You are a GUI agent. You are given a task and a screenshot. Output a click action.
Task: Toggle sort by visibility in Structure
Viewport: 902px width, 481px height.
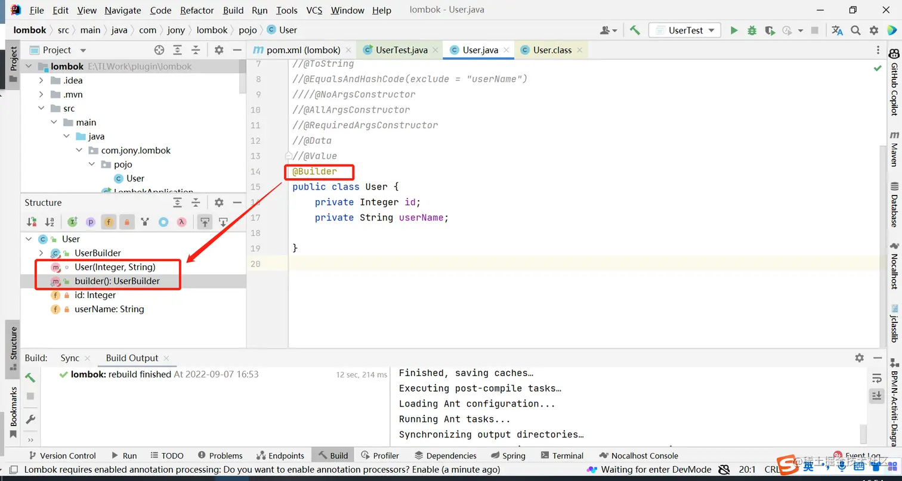pyautogui.click(x=32, y=222)
